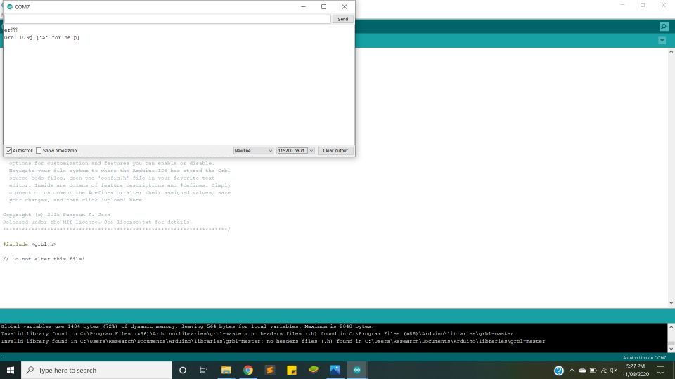The width and height of the screenshot is (675, 379).
Task: Minimize the COM7 serial monitor window
Action: (303, 7)
